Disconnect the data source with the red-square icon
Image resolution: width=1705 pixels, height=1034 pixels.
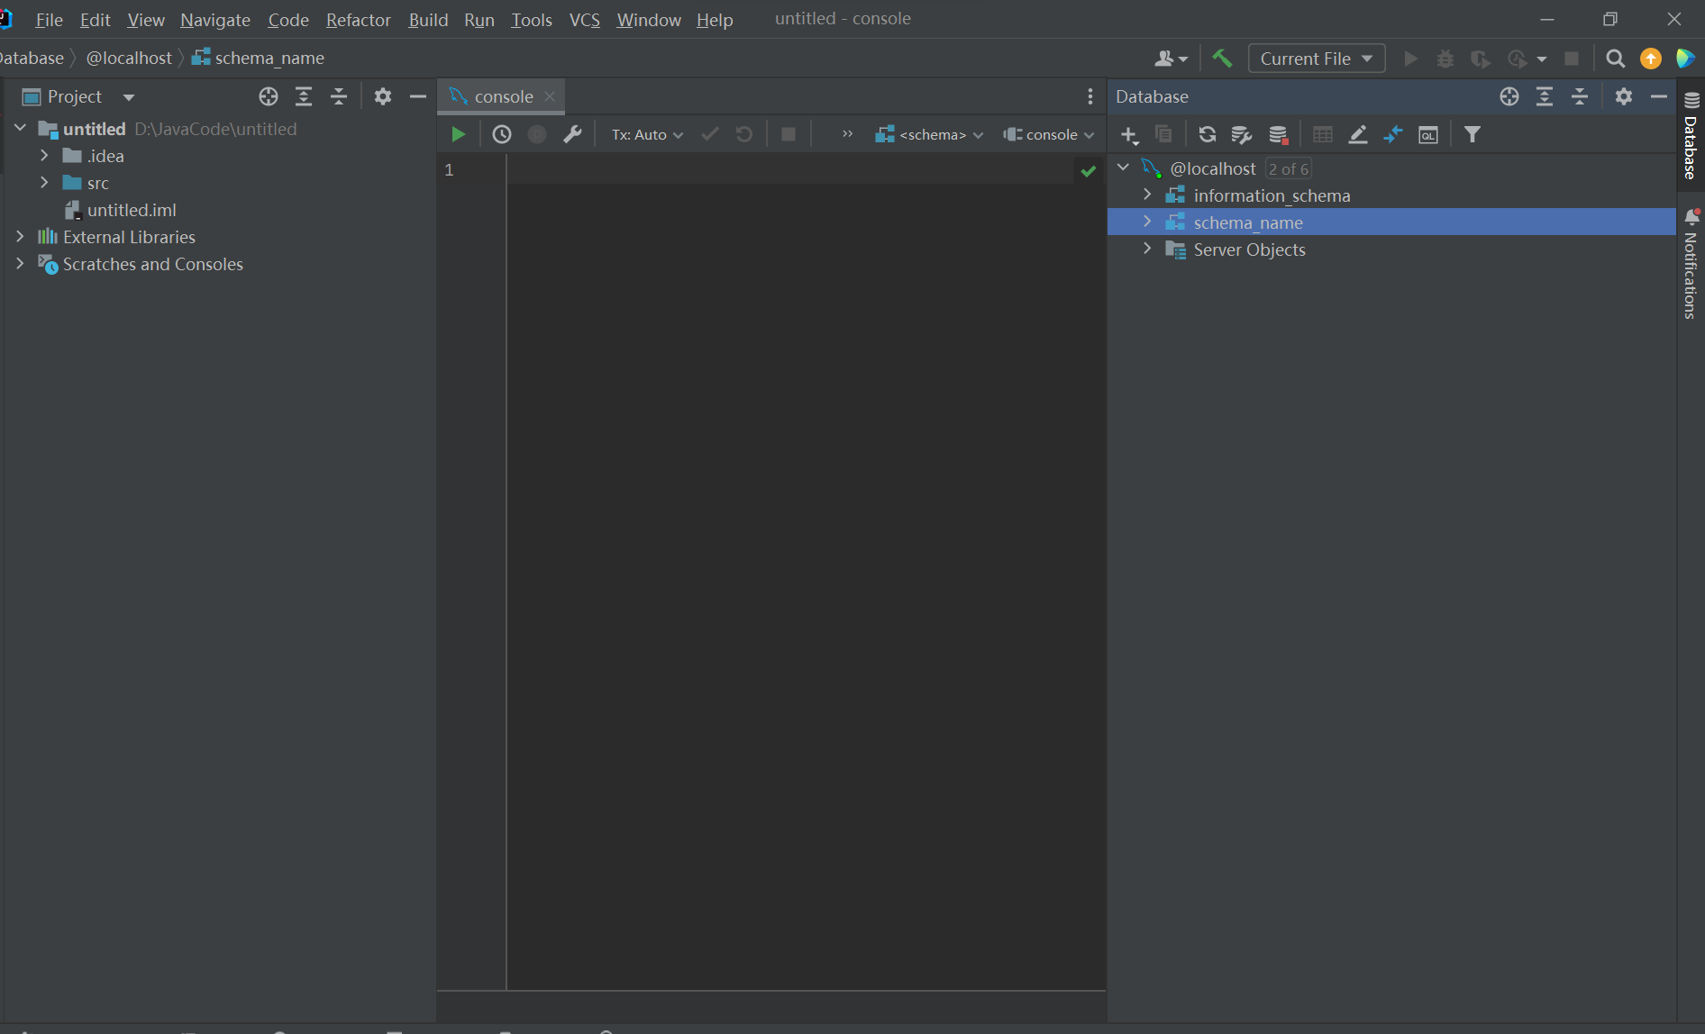[x=1278, y=134]
